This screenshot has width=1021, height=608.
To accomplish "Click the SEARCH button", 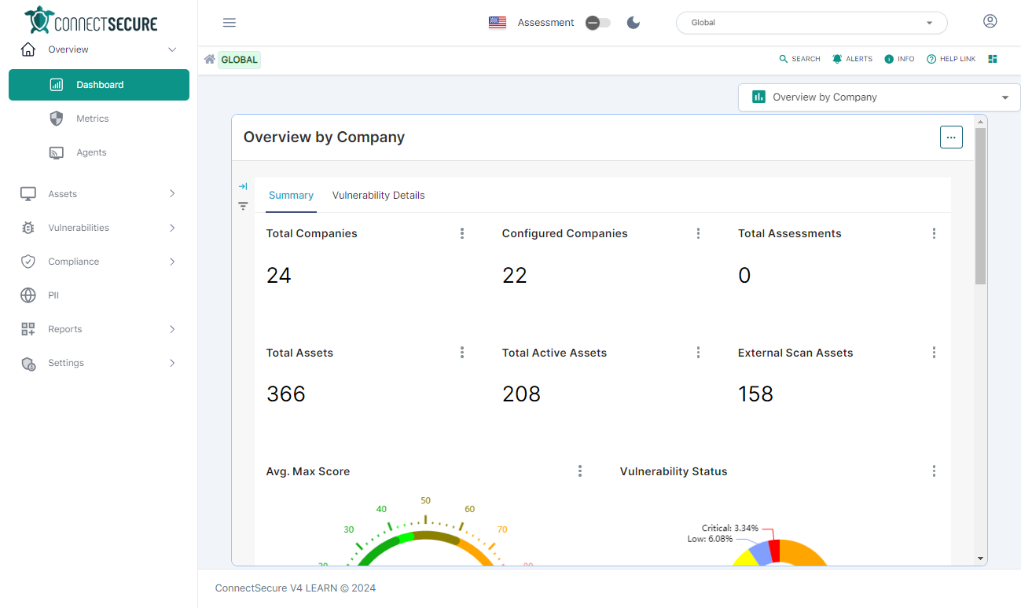I will [x=799, y=59].
